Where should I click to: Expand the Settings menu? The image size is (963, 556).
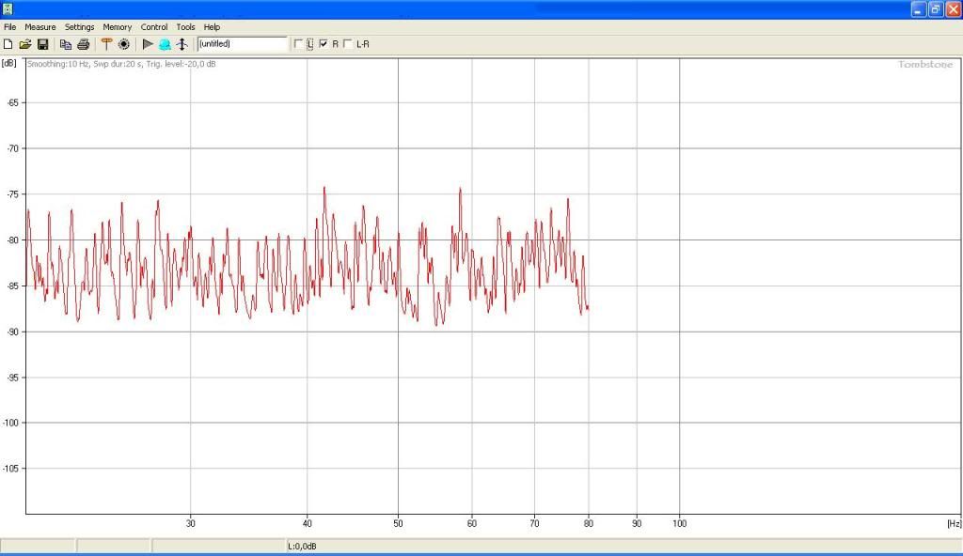click(80, 27)
